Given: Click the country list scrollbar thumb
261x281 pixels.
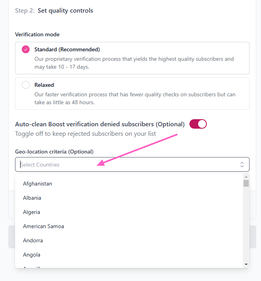Looking at the screenshot, I should [246, 183].
